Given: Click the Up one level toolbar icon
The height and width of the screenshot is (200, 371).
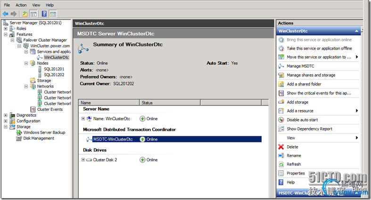Looking at the screenshot, I should 25,14.
